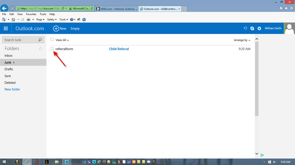Open the File menu
The image size is (295, 165).
coord(4,14)
